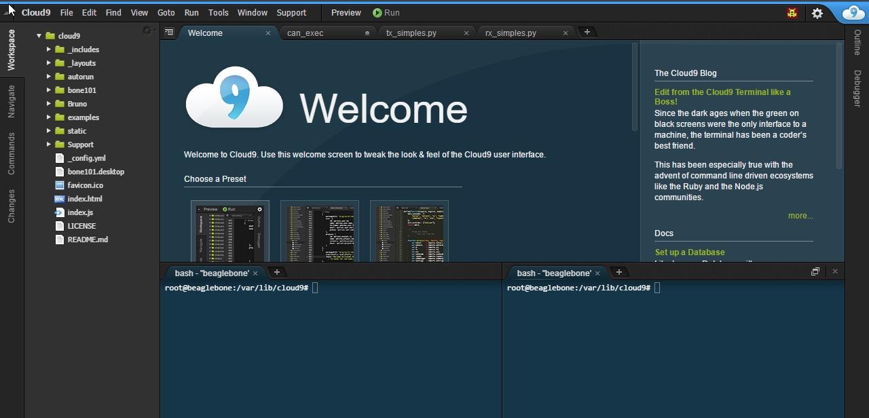Viewport: 869px width, 418px height.
Task: Open 'Edit from the Cloud9 Terminal' blog link
Action: pos(722,97)
